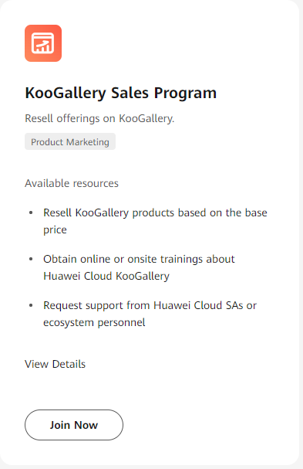Click the orange KooGallery Sales Program icon
Screen dimensions: 303x469
(x=43, y=43)
